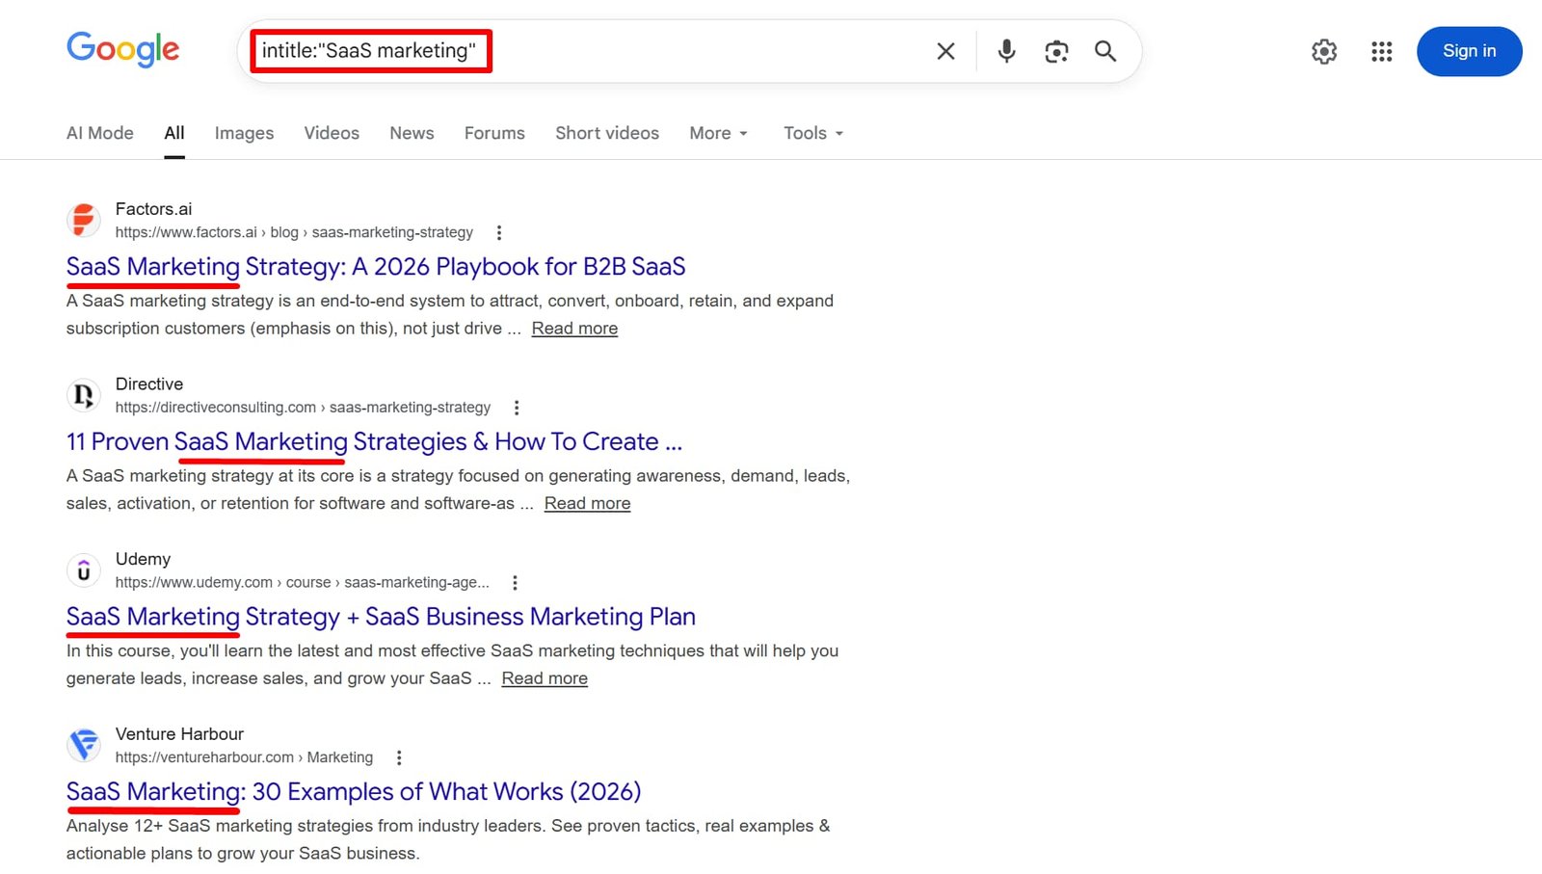The image size is (1542, 874).
Task: Open AI Mode
Action: point(99,133)
